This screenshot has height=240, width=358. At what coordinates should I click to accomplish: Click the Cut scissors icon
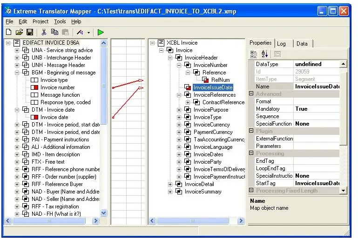click(x=44, y=32)
